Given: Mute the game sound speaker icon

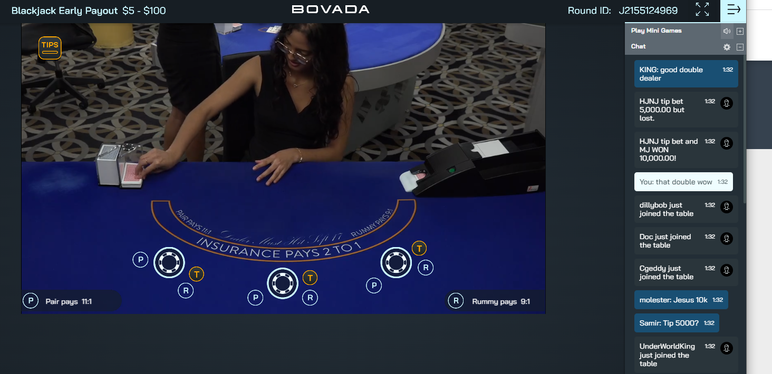Looking at the screenshot, I should (x=727, y=31).
